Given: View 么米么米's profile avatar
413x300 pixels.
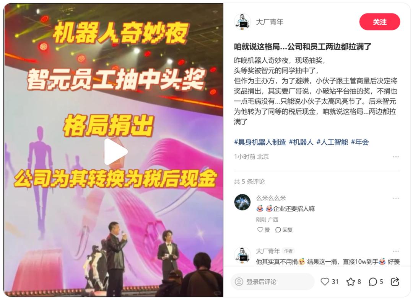Looking at the screenshot, I should (x=242, y=202).
